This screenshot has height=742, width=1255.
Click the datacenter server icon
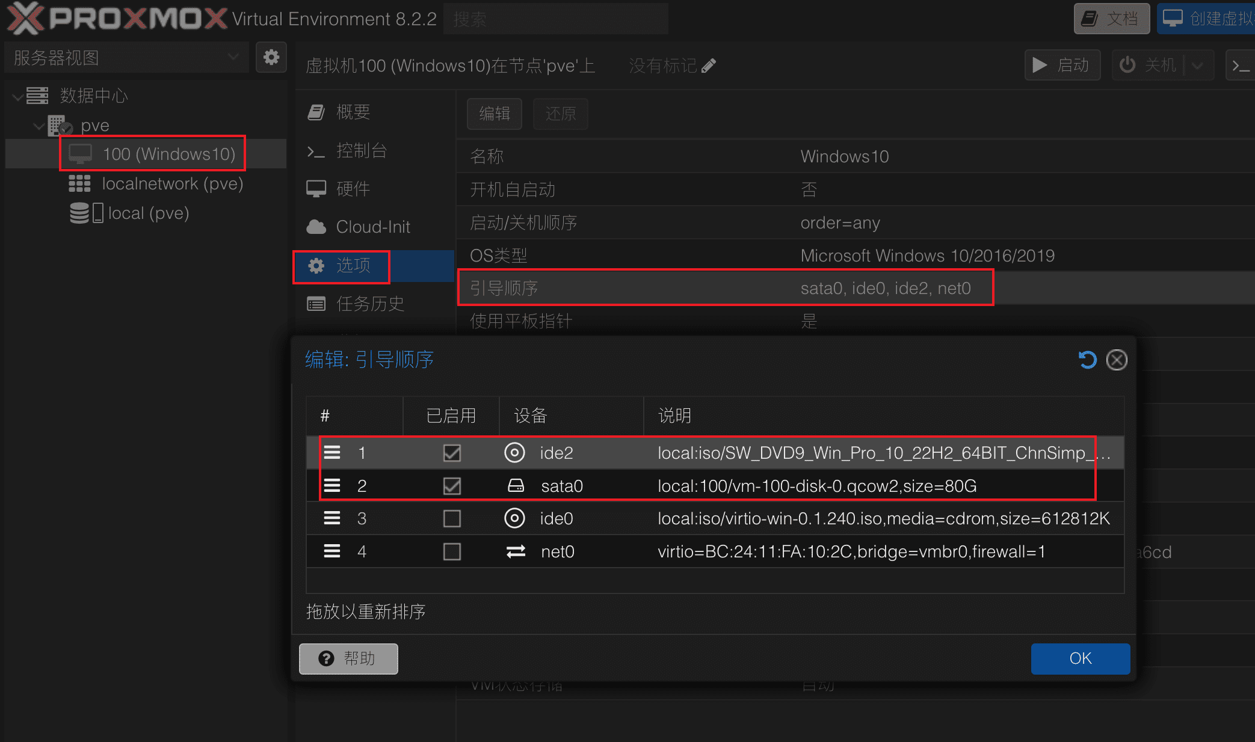(37, 95)
